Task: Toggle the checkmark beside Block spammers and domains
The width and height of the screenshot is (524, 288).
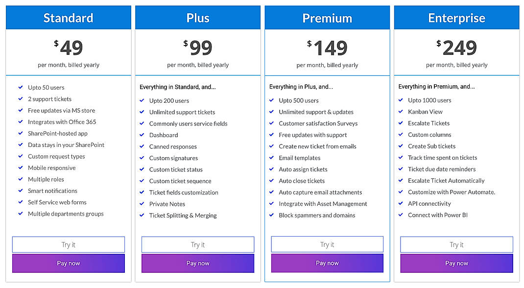Action: tap(272, 215)
